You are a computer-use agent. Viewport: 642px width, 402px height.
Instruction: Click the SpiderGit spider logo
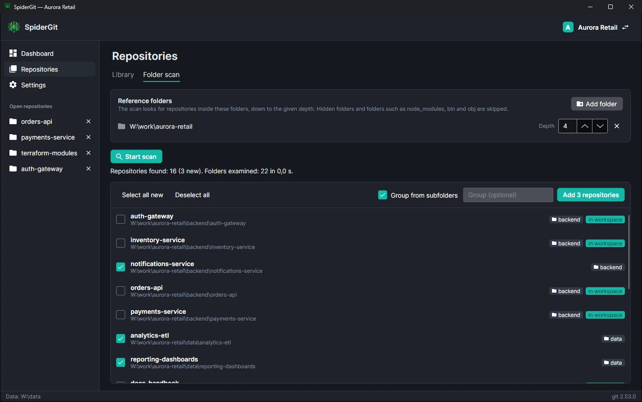click(14, 27)
